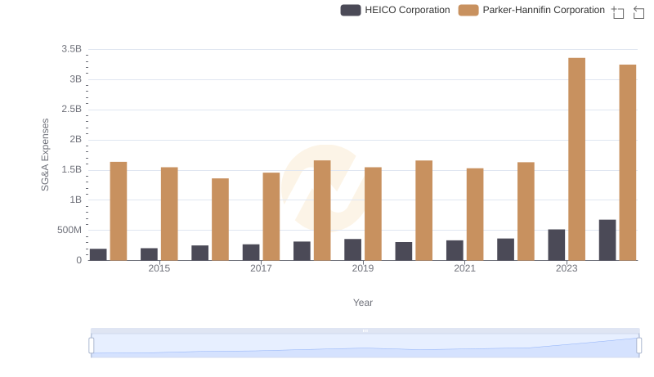Viewport: 654px width, 377px height.
Task: Click the 500M y-axis label
Action: (69, 230)
